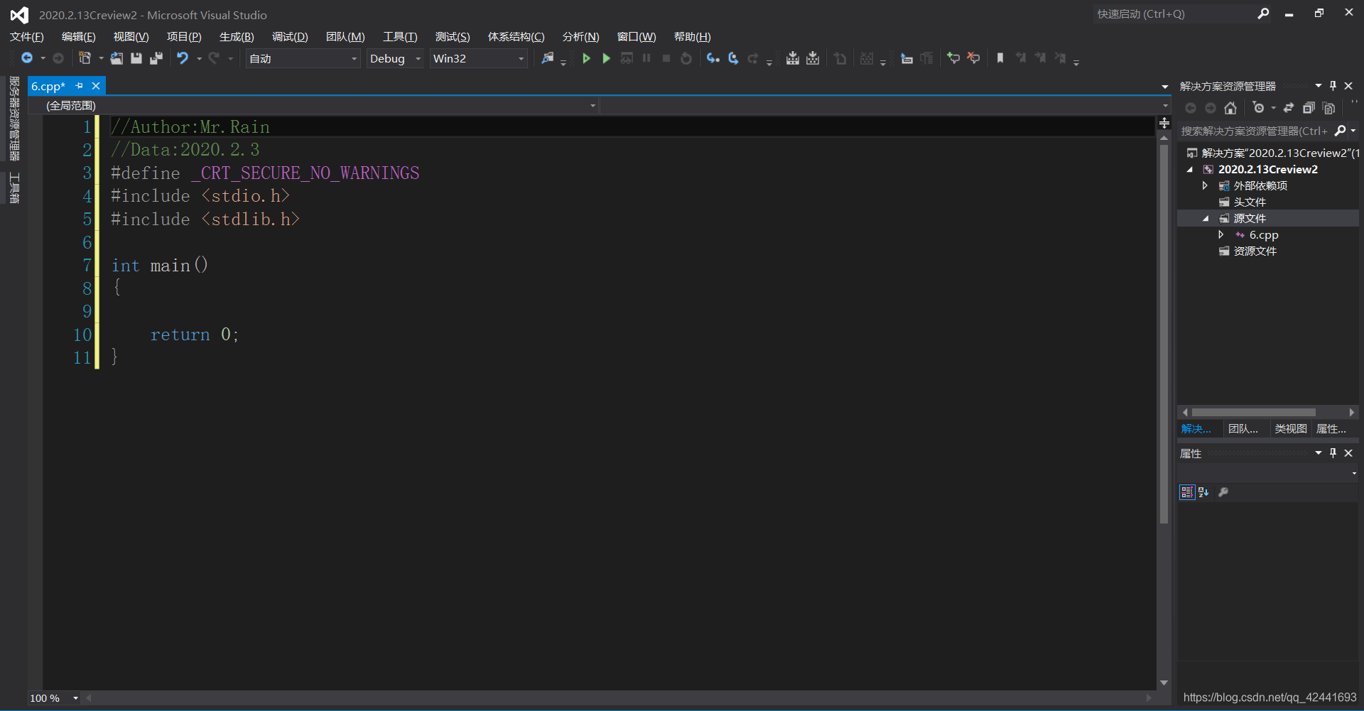Screen dimensions: 1364x711
Task: Comment out selected lines icon
Action: 953,58
